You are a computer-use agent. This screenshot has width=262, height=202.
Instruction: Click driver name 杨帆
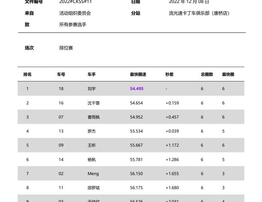pyautogui.click(x=92, y=160)
